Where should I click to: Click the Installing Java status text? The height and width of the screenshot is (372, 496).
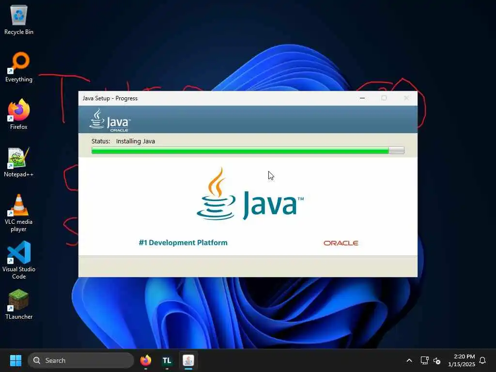[x=136, y=141]
